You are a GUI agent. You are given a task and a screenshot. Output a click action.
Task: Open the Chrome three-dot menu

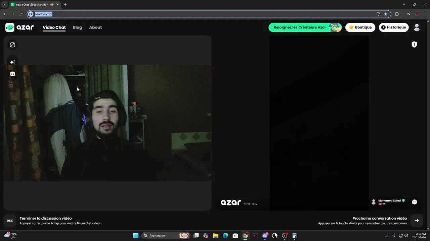click(x=425, y=14)
